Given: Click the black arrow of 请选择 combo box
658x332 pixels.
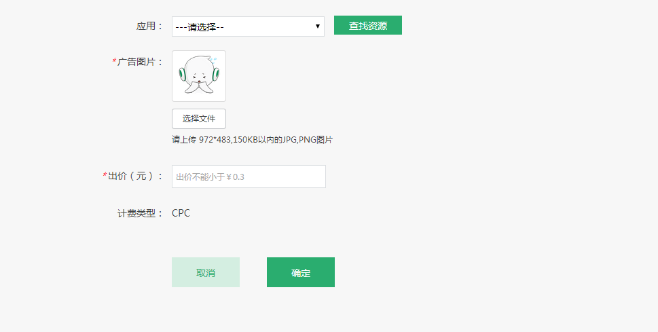Looking at the screenshot, I should pyautogui.click(x=318, y=27).
